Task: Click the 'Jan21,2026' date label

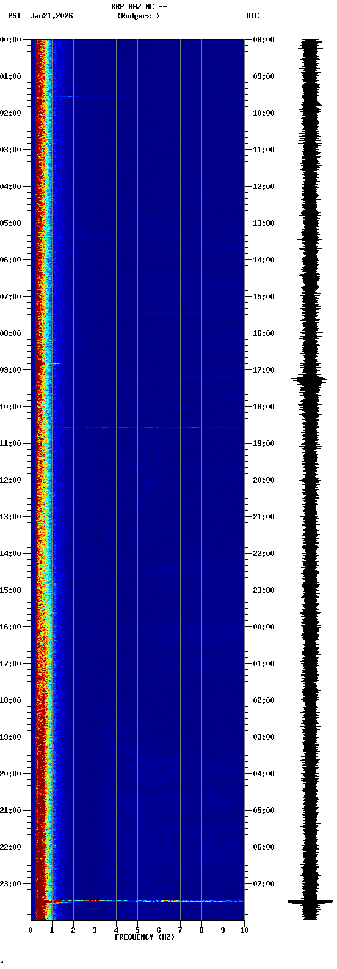Action: tap(51, 16)
